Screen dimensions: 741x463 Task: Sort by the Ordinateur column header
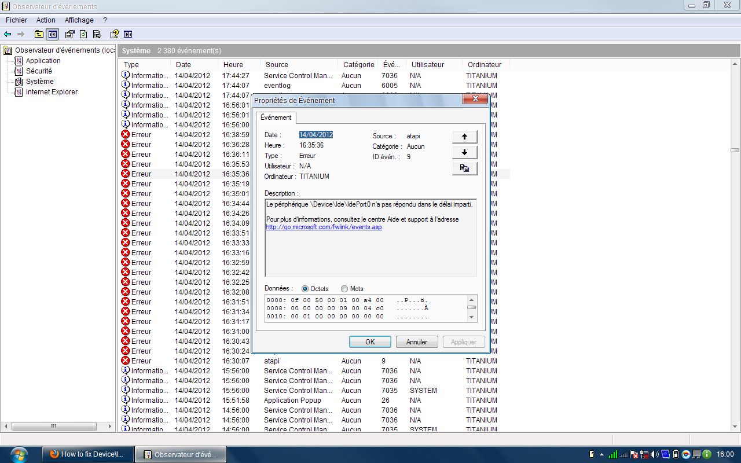point(486,65)
